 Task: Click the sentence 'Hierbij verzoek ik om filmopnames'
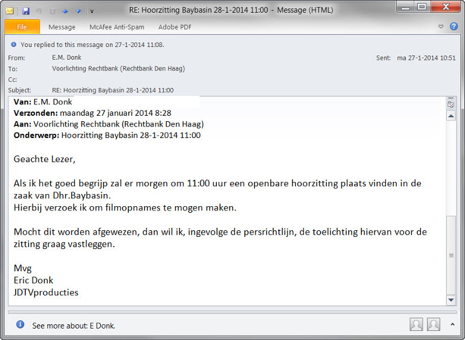pyautogui.click(x=125, y=208)
